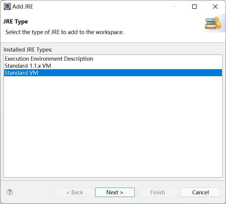Click the Cancel button

pyautogui.click(x=200, y=192)
